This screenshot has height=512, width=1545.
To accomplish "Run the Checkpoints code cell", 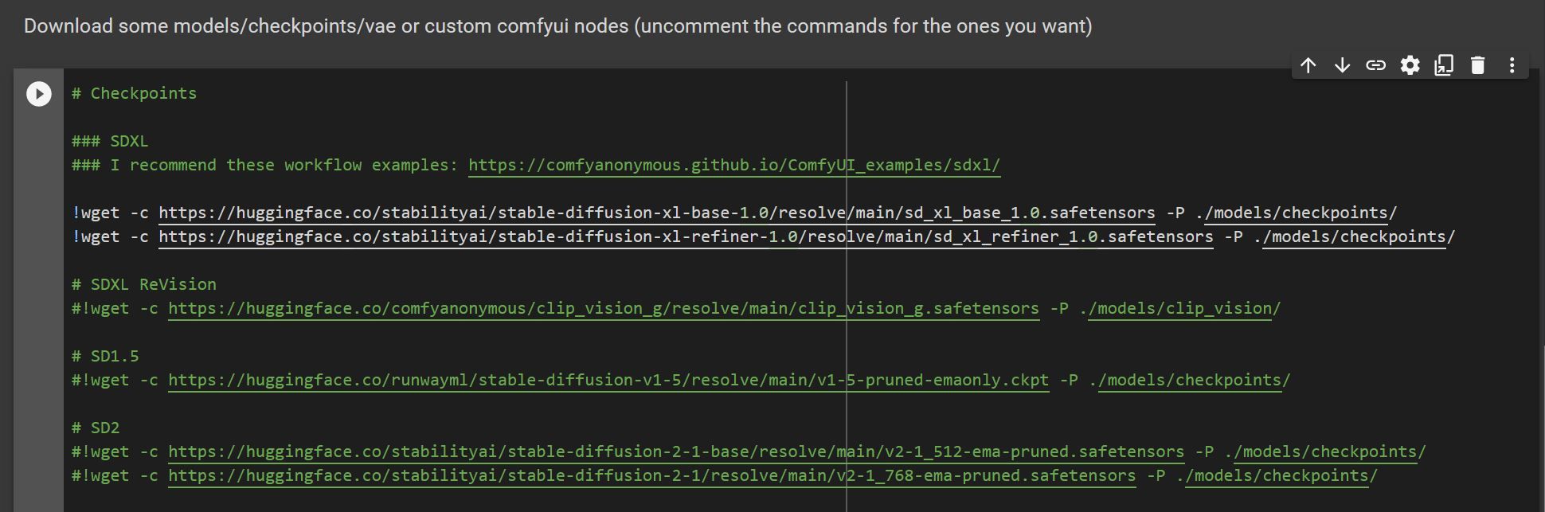I will 38,94.
